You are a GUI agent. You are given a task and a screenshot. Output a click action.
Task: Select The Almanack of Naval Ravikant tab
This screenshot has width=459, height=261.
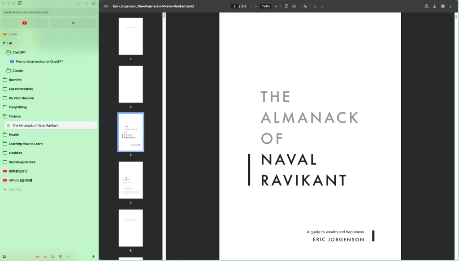(51, 125)
